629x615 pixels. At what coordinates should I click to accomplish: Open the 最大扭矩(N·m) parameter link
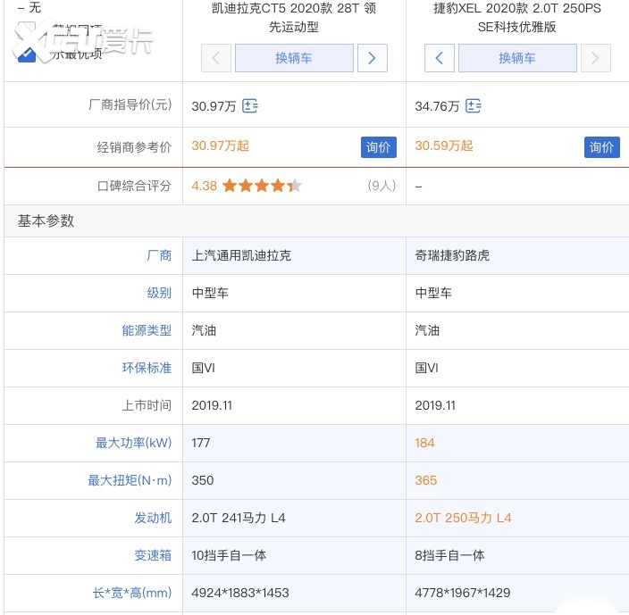(x=130, y=480)
